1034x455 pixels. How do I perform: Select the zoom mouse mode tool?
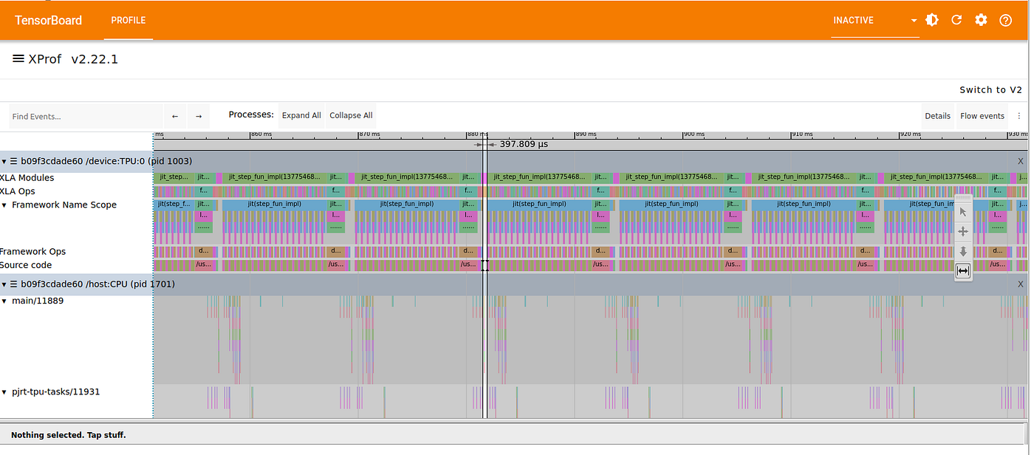coord(962,251)
